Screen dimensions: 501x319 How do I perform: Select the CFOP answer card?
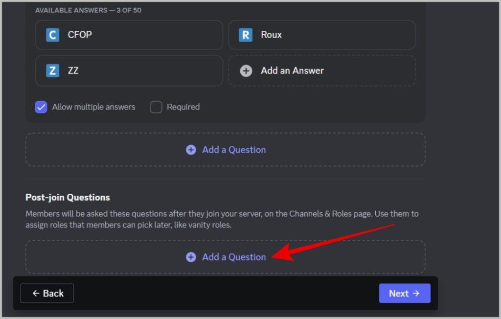[x=129, y=35]
